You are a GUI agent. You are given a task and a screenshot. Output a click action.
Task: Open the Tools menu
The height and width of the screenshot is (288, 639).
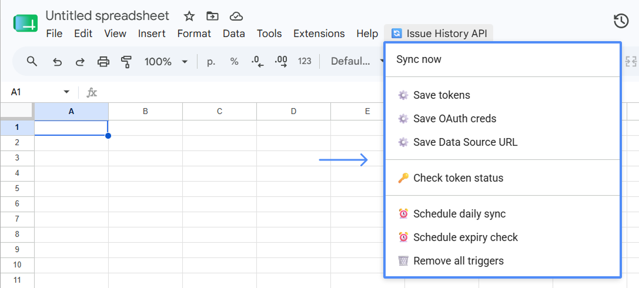tap(269, 34)
